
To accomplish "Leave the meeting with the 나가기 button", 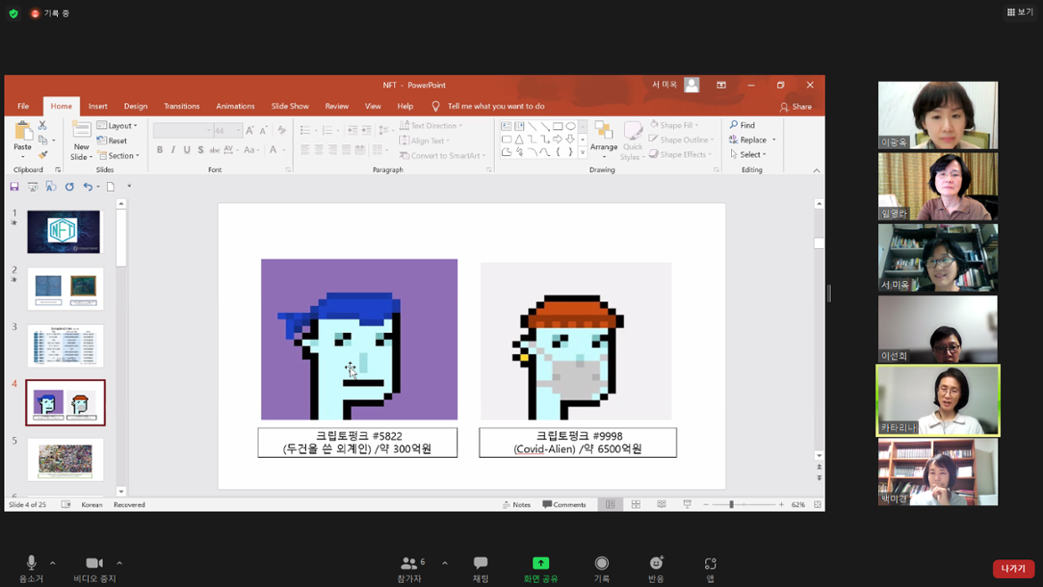I will click(x=1014, y=568).
